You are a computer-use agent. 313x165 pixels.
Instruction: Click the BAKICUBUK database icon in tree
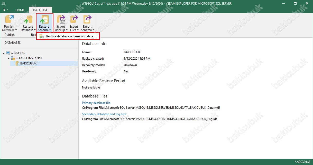[x=17, y=63]
